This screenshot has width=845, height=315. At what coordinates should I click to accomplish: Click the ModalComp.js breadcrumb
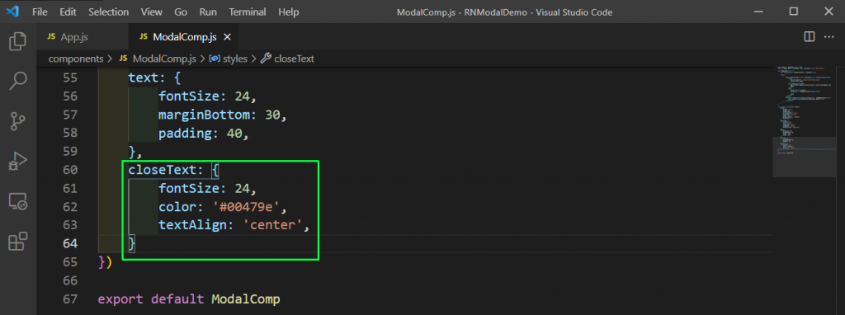click(165, 59)
